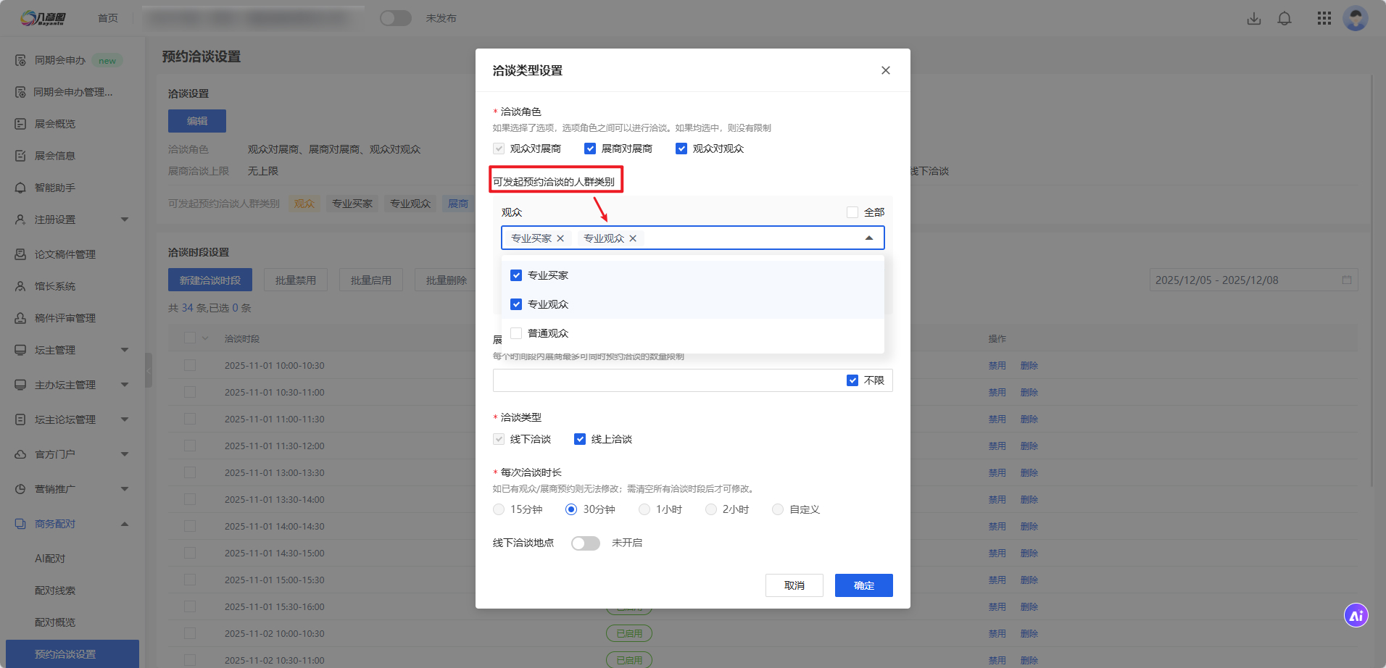1386x668 pixels.
Task: Select the 15分钟 duration option
Action: tap(499, 509)
